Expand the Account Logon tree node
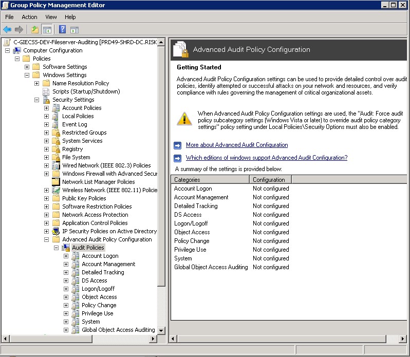The width and height of the screenshot is (410, 357). [66, 256]
